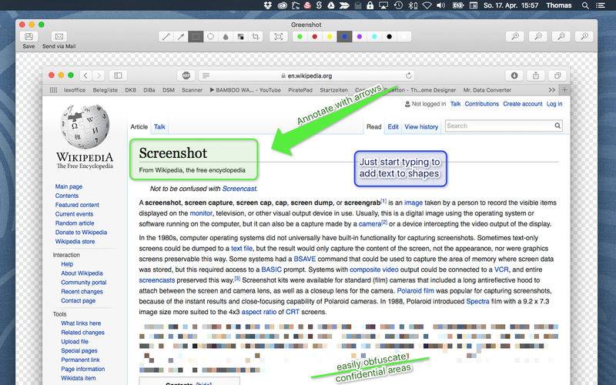Click the Wi-Fi status icon
The image size is (616, 385).
pyautogui.click(x=427, y=5)
